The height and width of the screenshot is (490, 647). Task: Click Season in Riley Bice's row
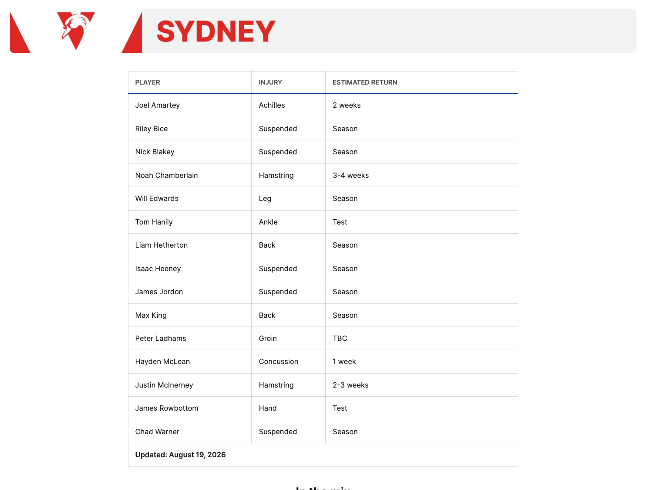[x=345, y=129]
